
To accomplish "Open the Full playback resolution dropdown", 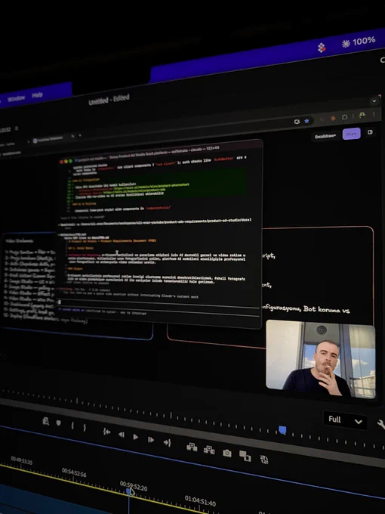I will click(x=345, y=420).
